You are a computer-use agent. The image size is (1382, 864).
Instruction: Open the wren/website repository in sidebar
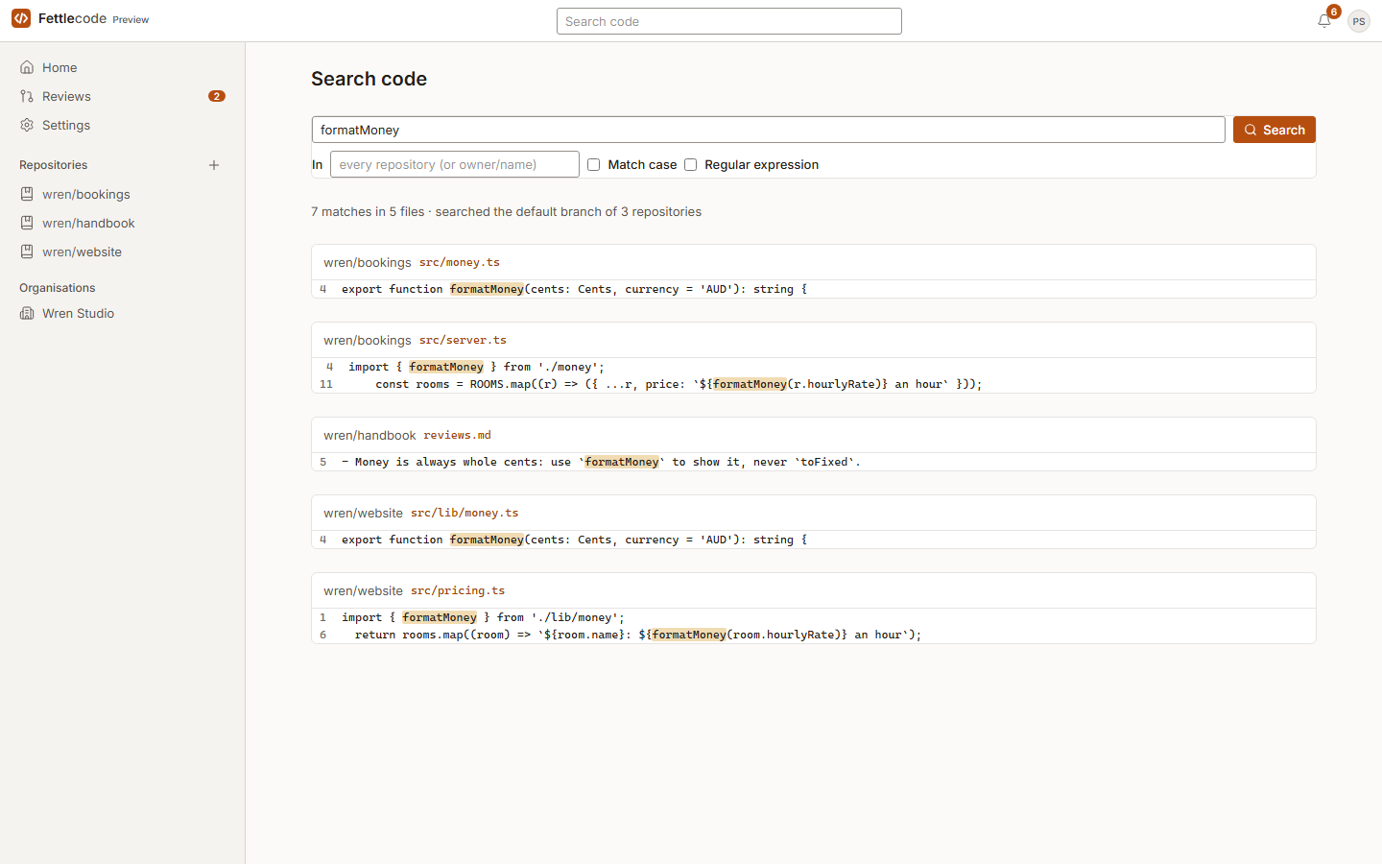pos(122,252)
